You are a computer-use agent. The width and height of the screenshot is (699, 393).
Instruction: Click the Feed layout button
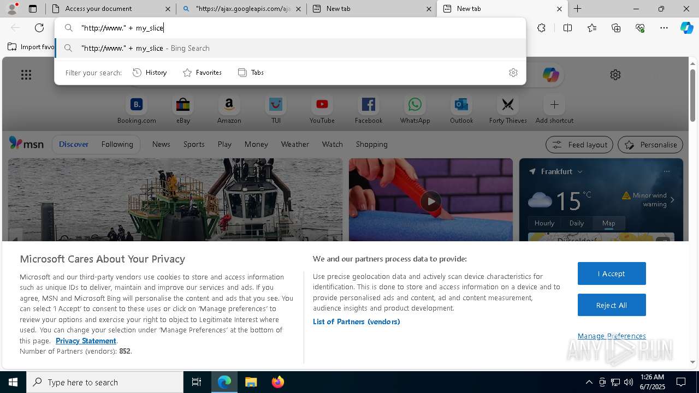(579, 145)
